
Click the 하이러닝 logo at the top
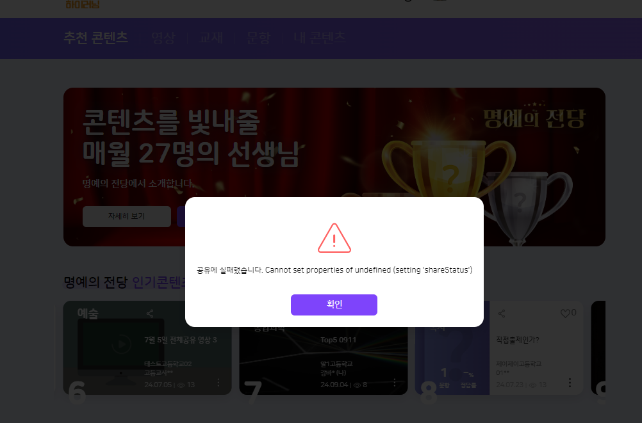[x=83, y=4]
